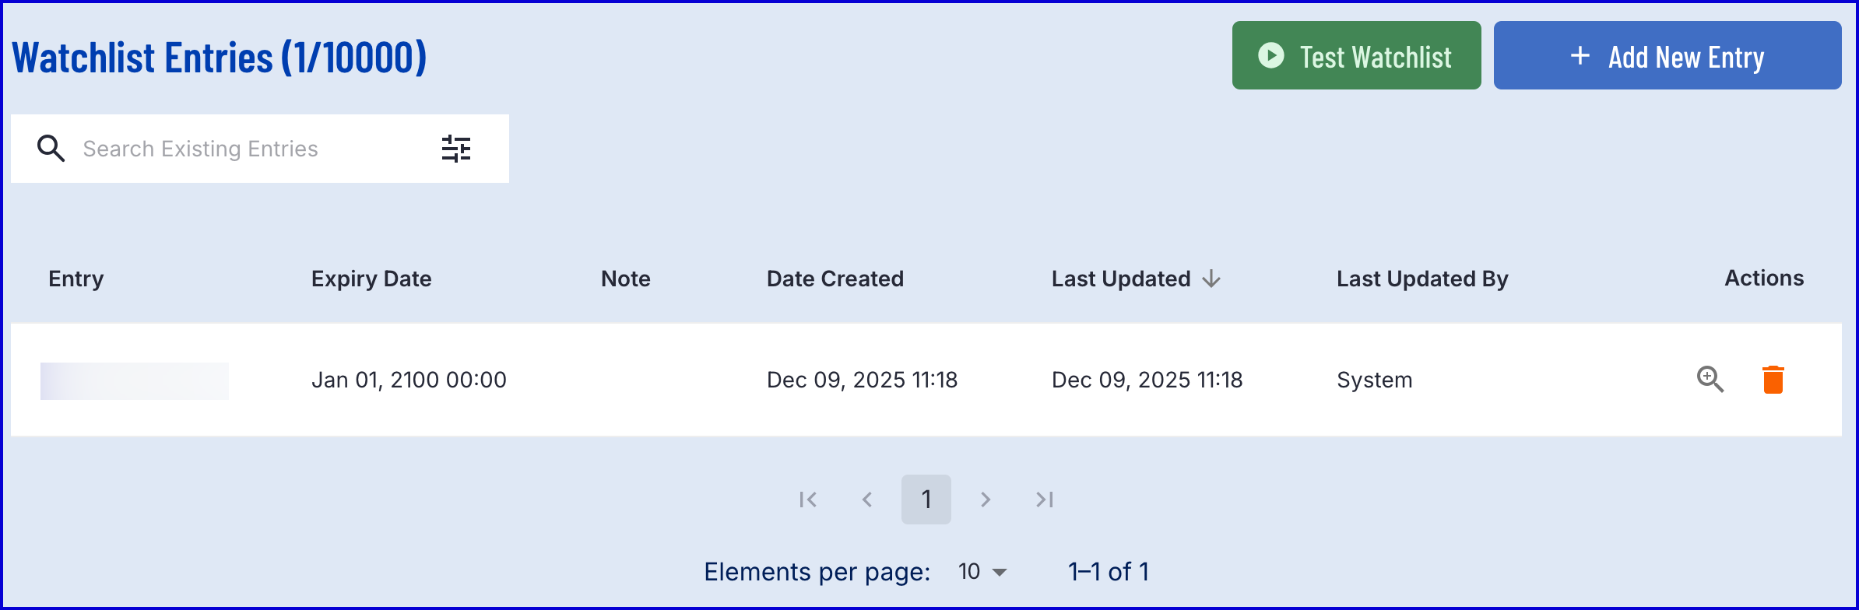Image resolution: width=1859 pixels, height=610 pixels.
Task: Click the play icon in Test Watchlist
Action: (1270, 55)
